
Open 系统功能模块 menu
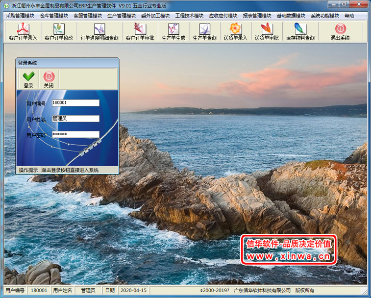(x=325, y=16)
